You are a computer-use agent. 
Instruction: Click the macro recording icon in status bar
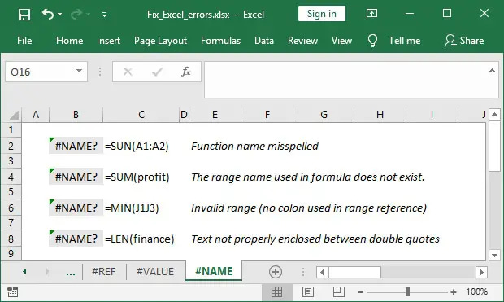pos(12,292)
